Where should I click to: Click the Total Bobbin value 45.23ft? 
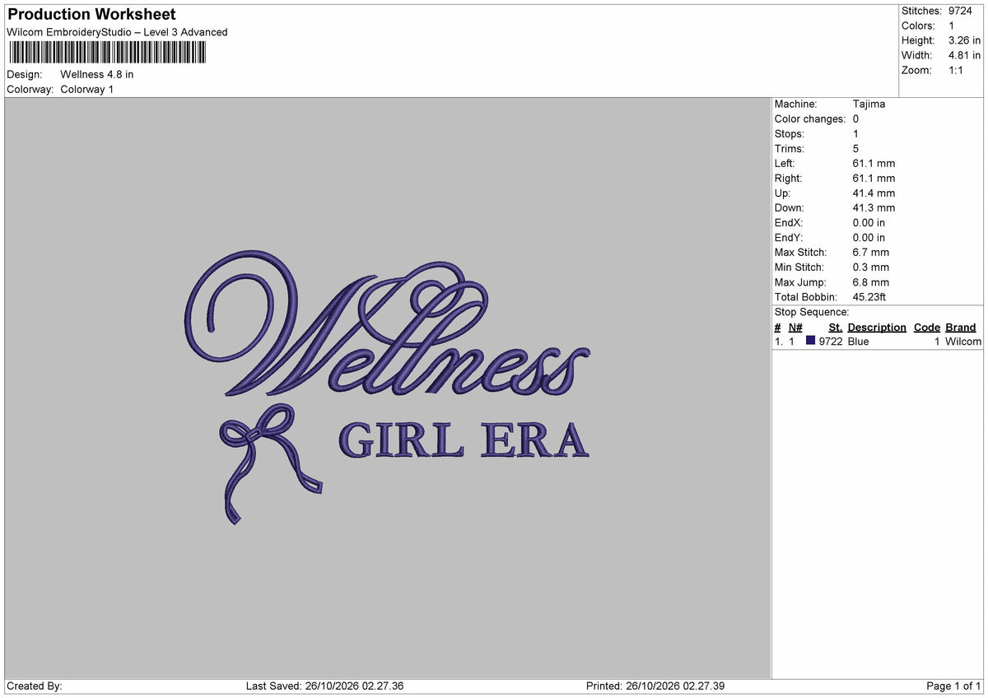click(869, 296)
